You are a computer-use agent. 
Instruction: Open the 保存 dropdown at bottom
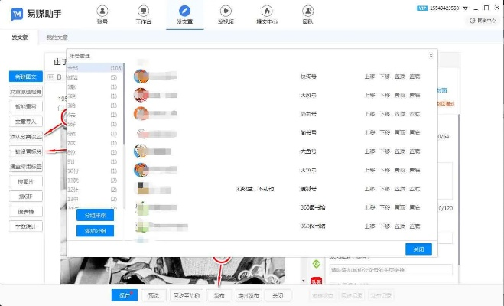click(124, 295)
